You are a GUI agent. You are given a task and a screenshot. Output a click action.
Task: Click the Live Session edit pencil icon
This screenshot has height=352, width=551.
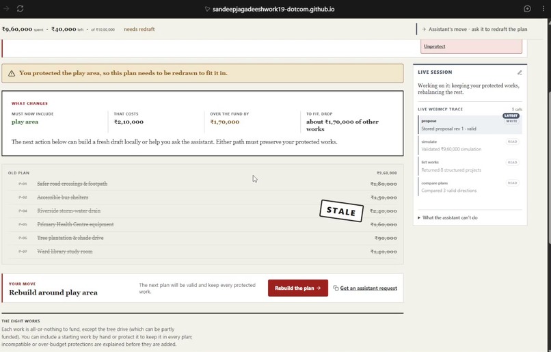tap(520, 72)
